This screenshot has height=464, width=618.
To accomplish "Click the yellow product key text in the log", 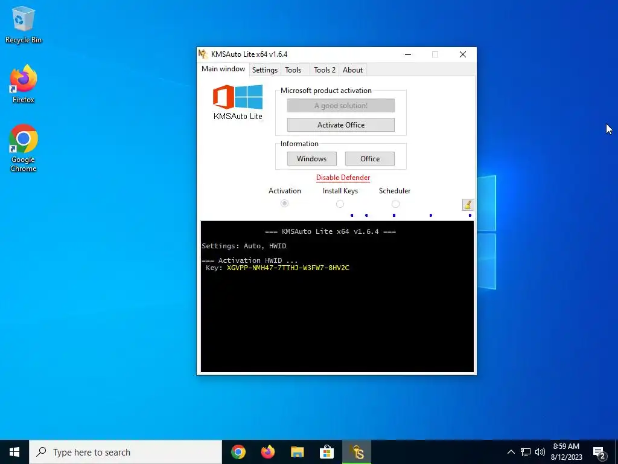I will 288,268.
